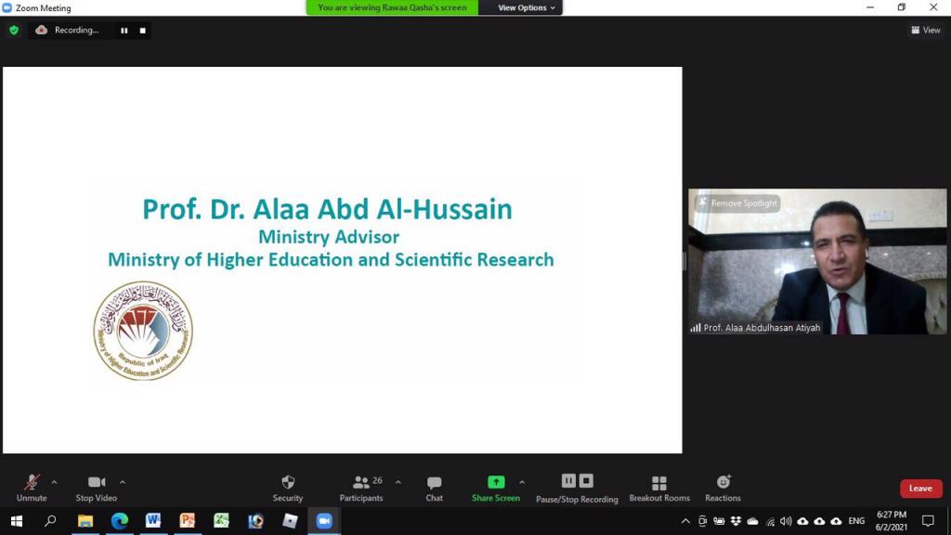Change layout with the View button
Viewport: 951px width, 535px height.
[x=926, y=31]
